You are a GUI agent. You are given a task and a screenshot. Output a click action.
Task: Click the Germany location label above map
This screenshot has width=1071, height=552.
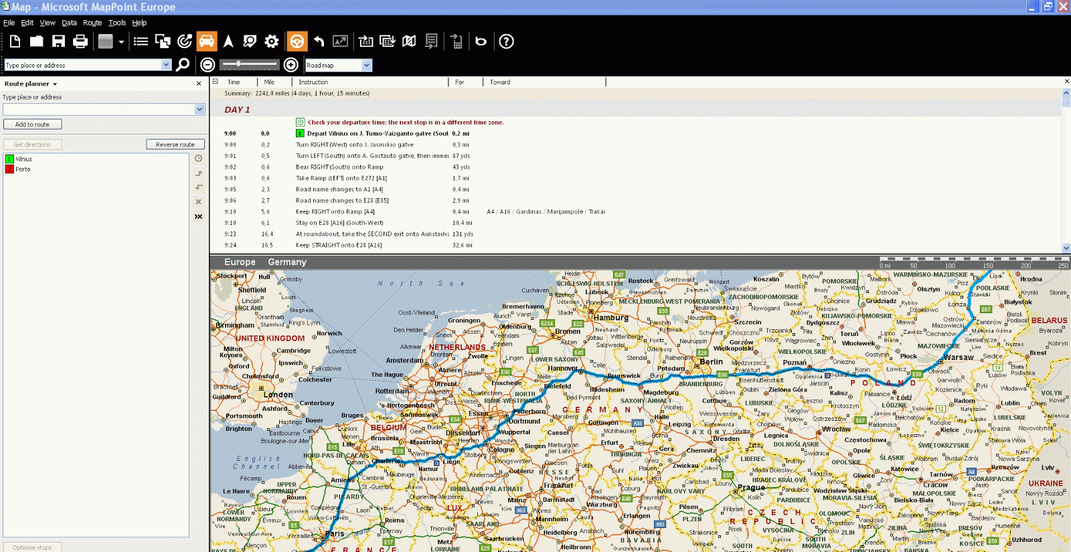tap(287, 262)
